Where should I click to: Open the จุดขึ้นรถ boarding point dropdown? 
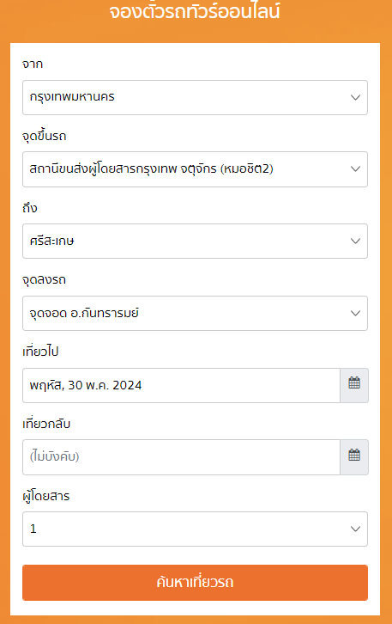195,169
